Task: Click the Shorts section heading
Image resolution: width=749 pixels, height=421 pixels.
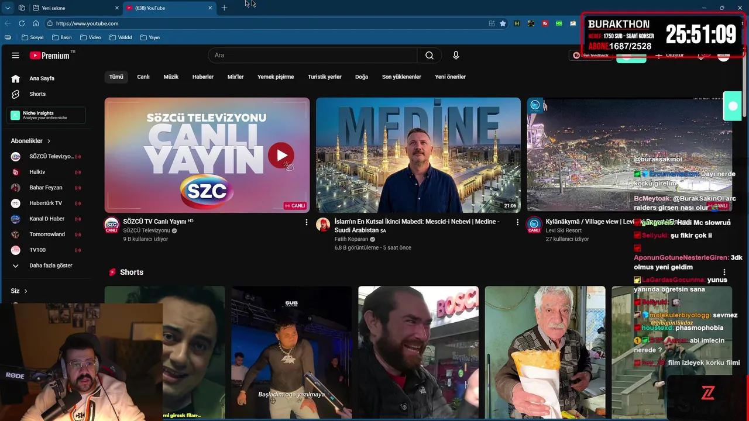Action: pyautogui.click(x=132, y=272)
